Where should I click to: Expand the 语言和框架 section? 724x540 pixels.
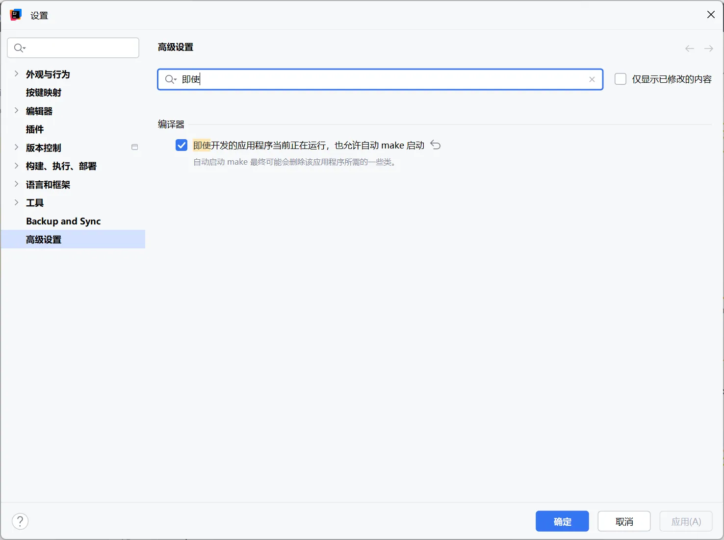pos(16,184)
